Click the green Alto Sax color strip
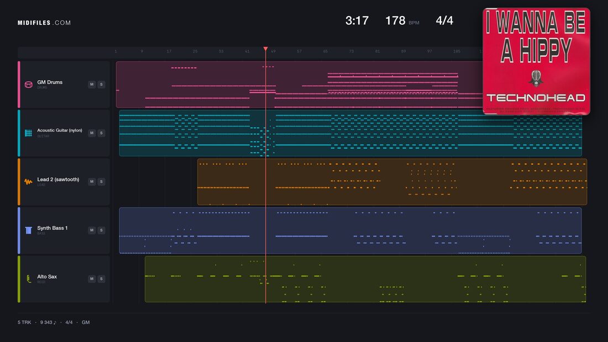Screen dimensions: 608x342 point(19,279)
